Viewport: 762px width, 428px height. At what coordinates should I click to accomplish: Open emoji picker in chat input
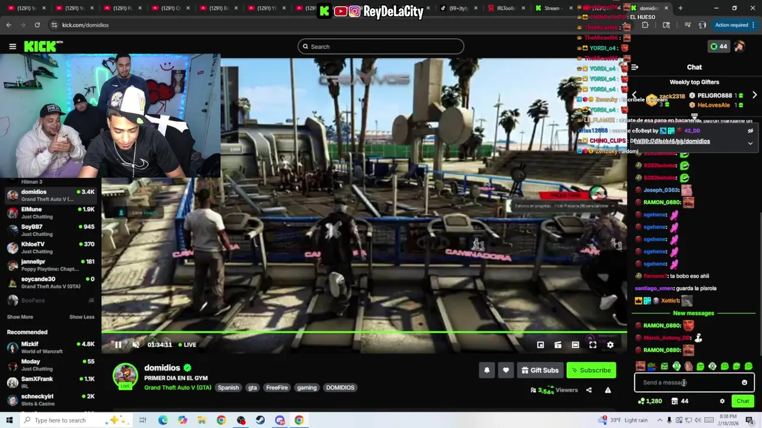point(744,383)
